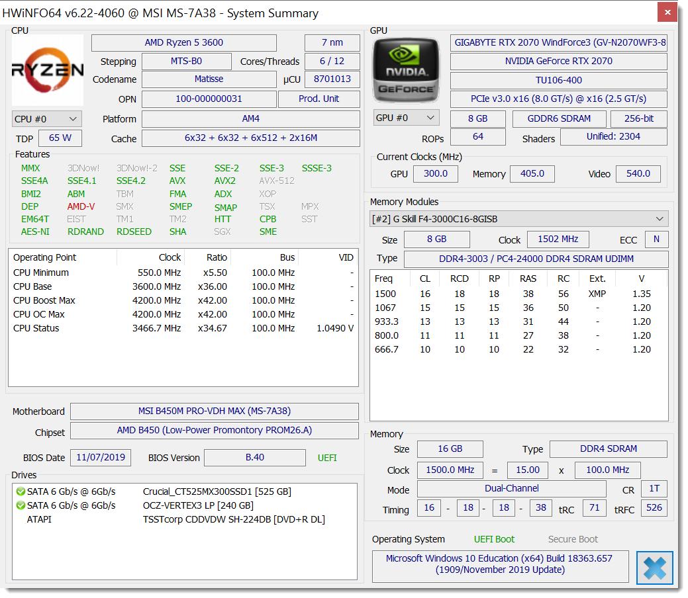This screenshot has width=688, height=598.
Task: Click the GPU clock 300.0 value
Action: click(x=435, y=174)
